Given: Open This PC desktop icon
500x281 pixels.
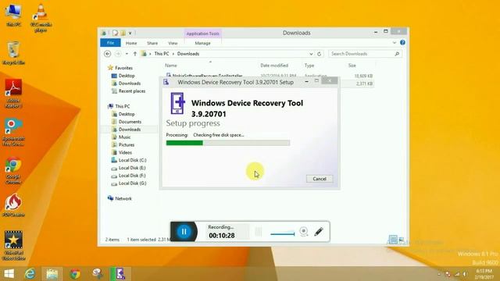Looking at the screenshot, I should click(13, 15).
